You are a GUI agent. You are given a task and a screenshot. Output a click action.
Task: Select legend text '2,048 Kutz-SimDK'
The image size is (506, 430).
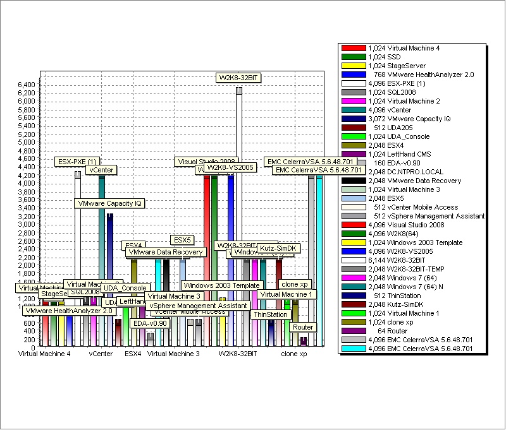coord(396,304)
